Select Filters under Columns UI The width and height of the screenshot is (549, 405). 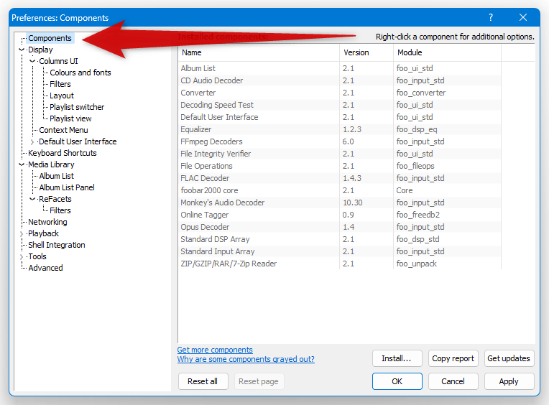click(60, 84)
